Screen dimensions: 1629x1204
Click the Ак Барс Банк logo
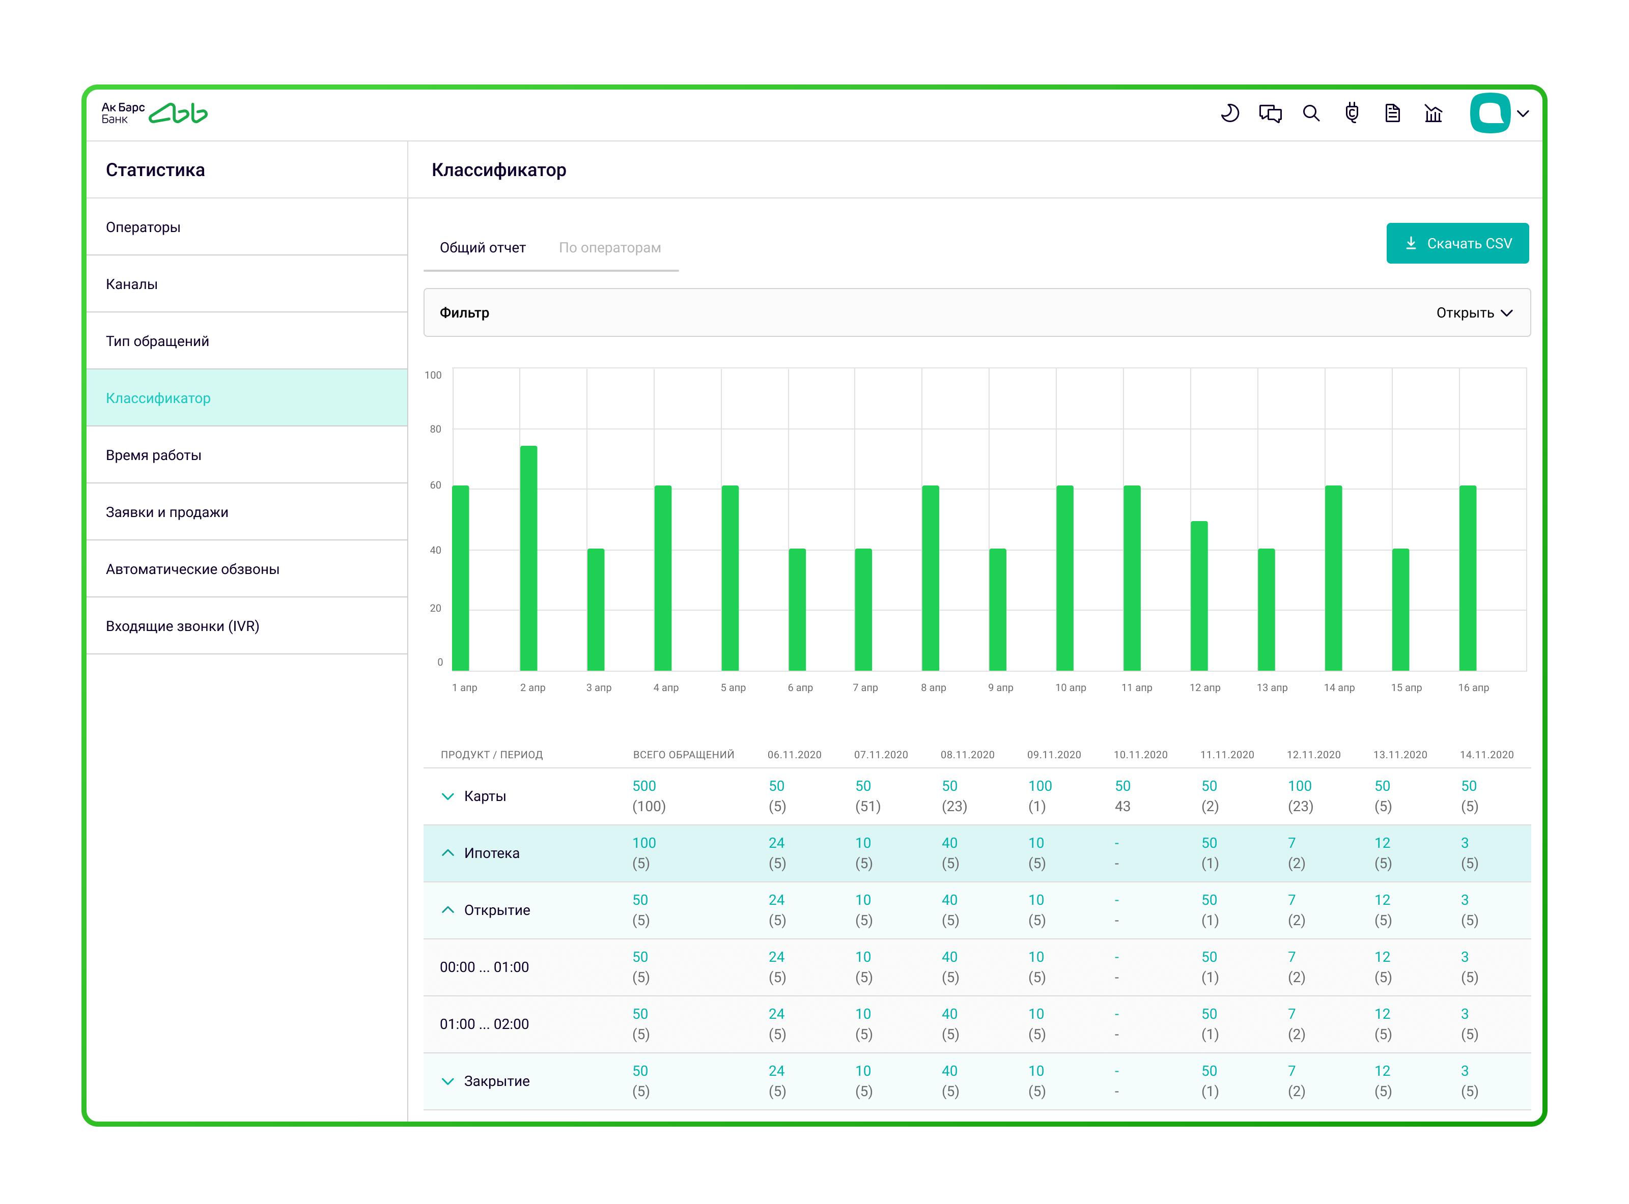click(155, 113)
